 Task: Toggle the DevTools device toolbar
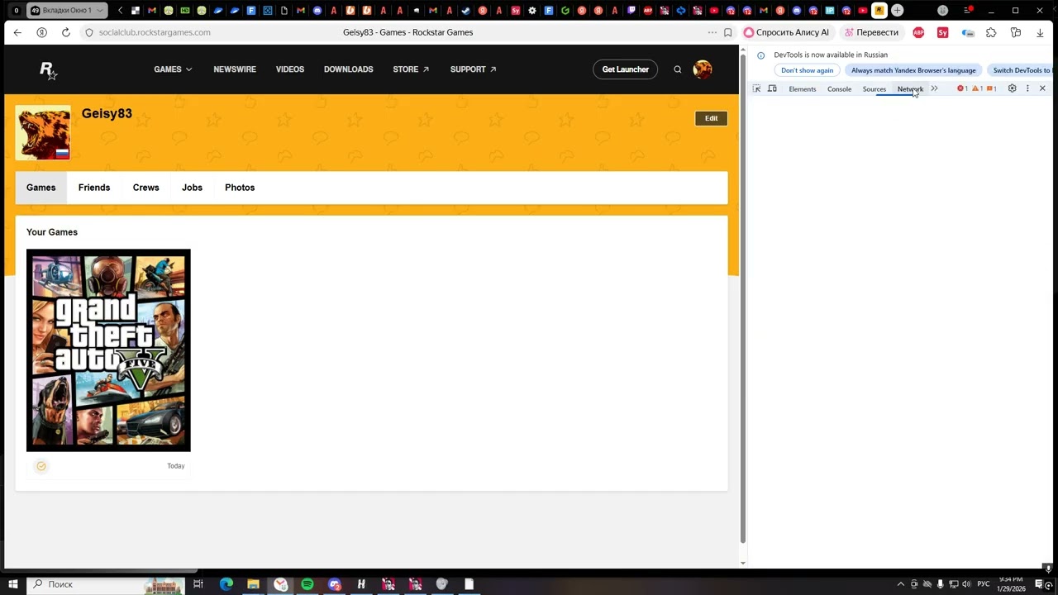(x=772, y=88)
